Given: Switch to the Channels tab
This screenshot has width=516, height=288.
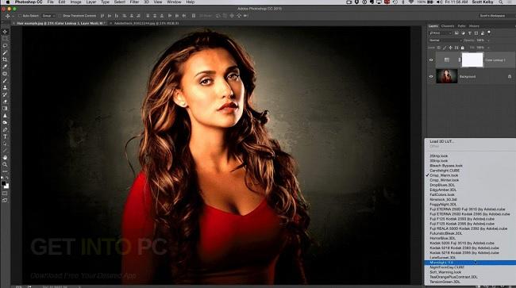Looking at the screenshot, I should [447, 26].
